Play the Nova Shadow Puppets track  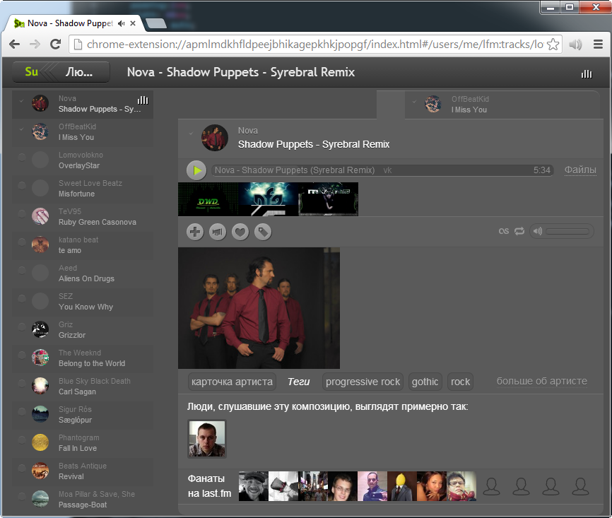pyautogui.click(x=196, y=170)
